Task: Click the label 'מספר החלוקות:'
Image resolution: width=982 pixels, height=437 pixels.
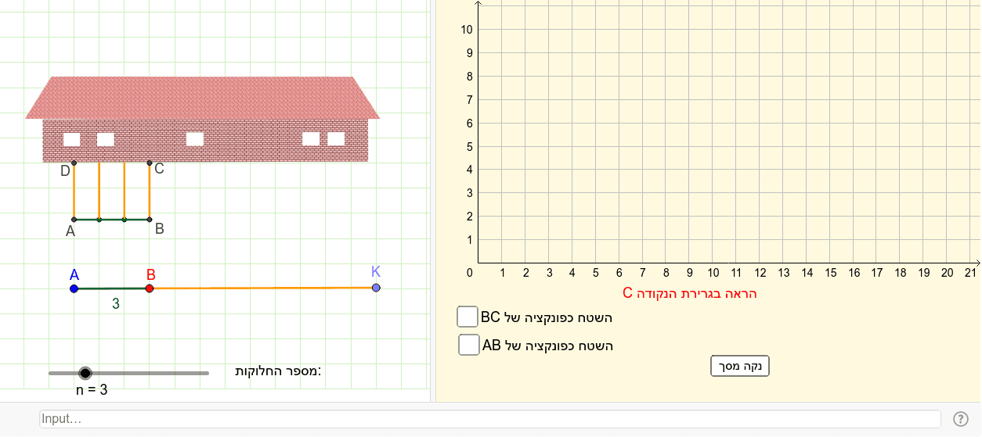Action: 279,371
